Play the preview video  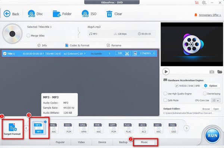166,72
